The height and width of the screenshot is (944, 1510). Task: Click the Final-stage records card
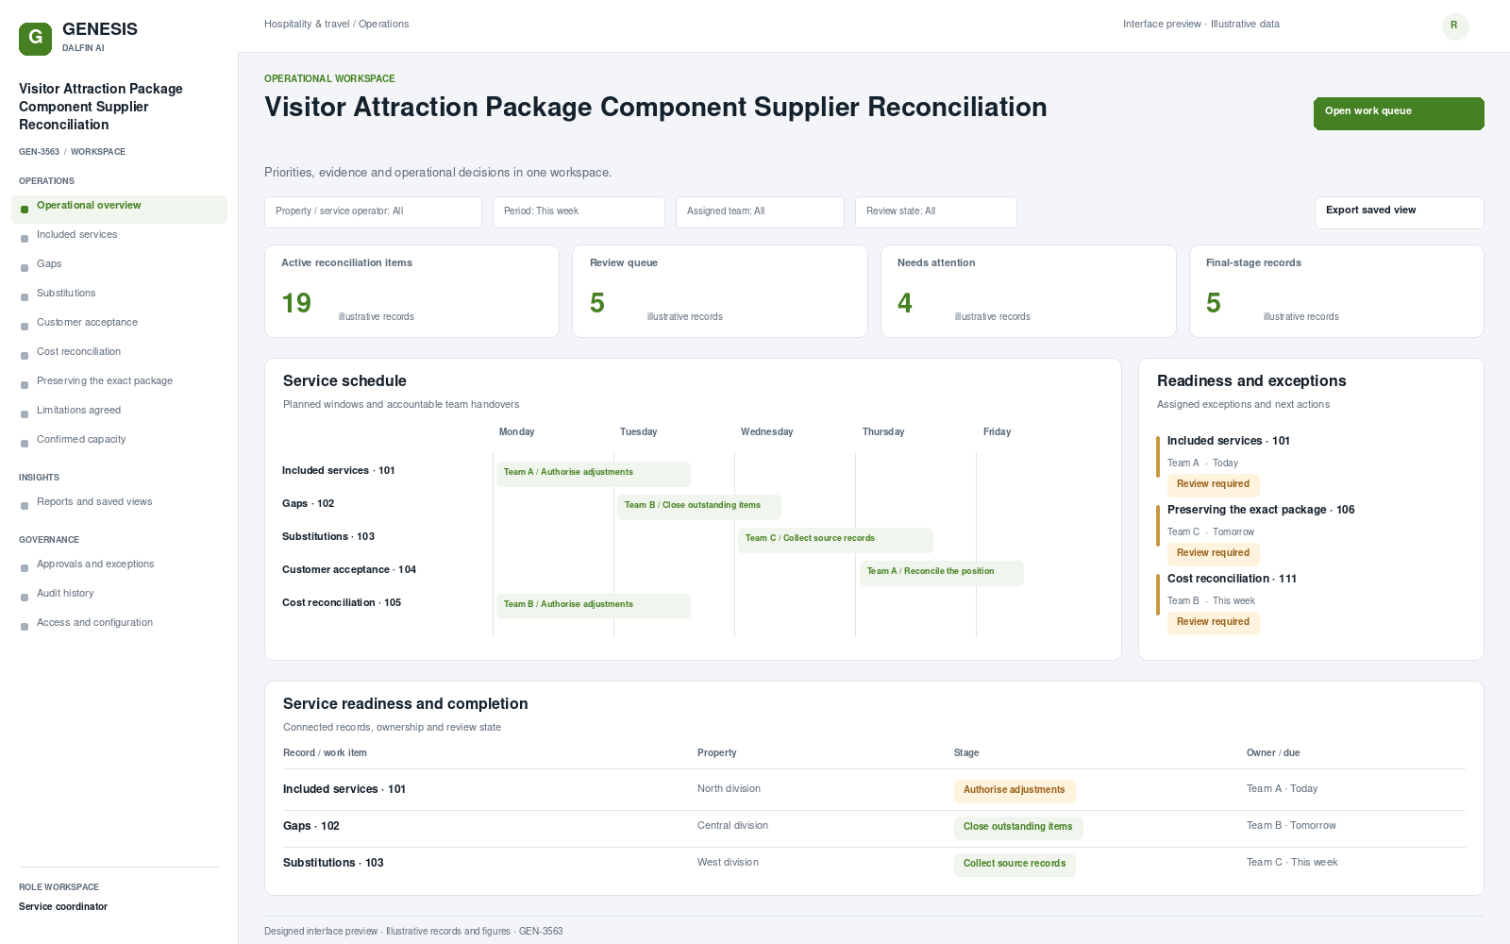(1336, 292)
